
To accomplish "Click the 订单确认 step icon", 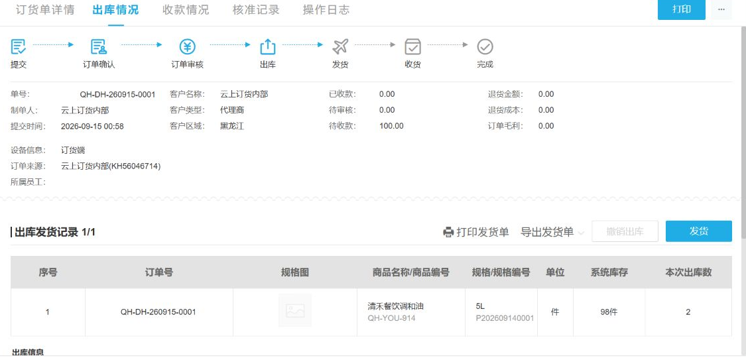I will [x=99, y=46].
